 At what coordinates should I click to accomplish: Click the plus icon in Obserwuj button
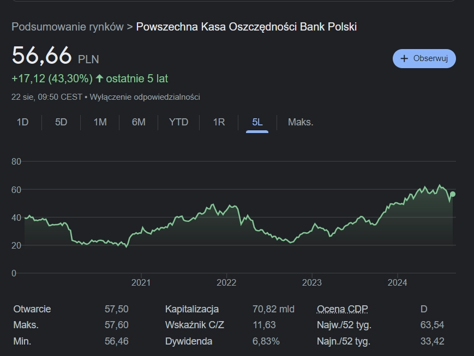[404, 59]
